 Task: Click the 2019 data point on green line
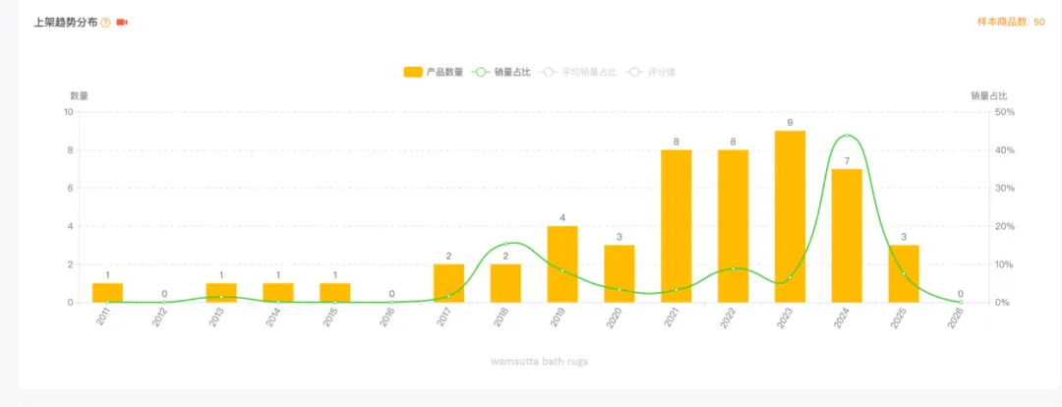click(562, 270)
